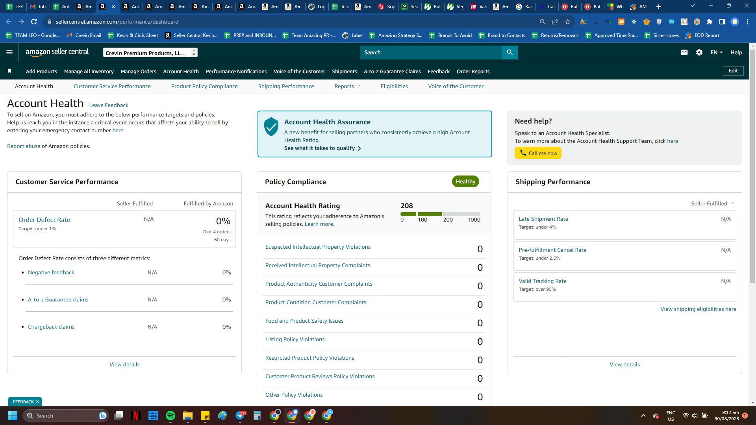Open the Help link in header

[x=736, y=52]
